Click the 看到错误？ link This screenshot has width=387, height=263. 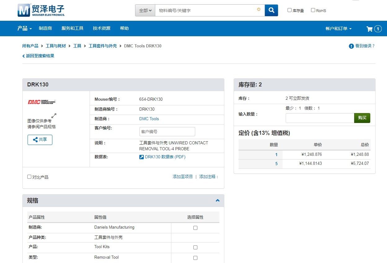click(x=365, y=46)
